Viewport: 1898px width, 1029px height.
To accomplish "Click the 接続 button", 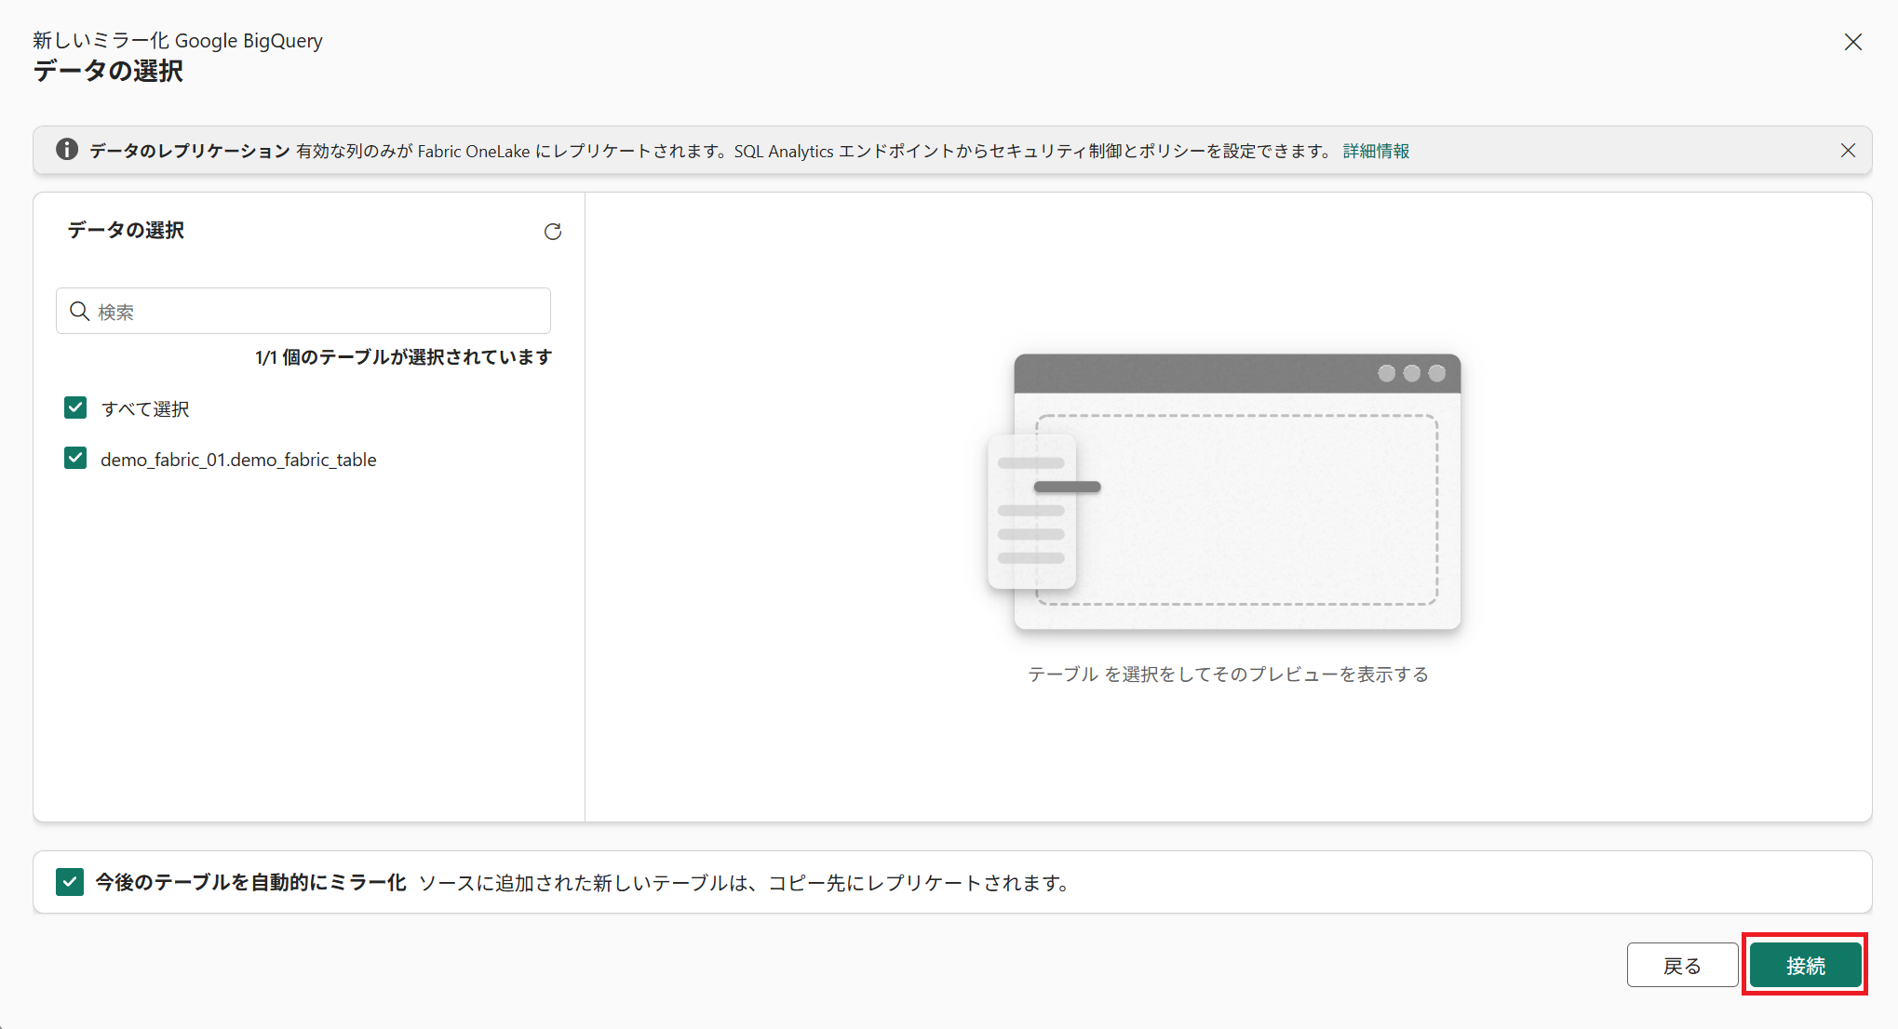I will coord(1805,965).
